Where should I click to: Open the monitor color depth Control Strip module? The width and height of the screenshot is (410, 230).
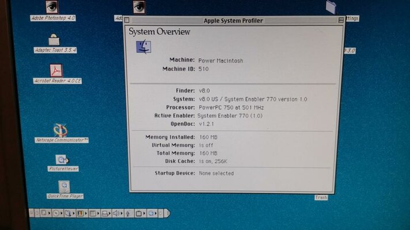(81, 213)
